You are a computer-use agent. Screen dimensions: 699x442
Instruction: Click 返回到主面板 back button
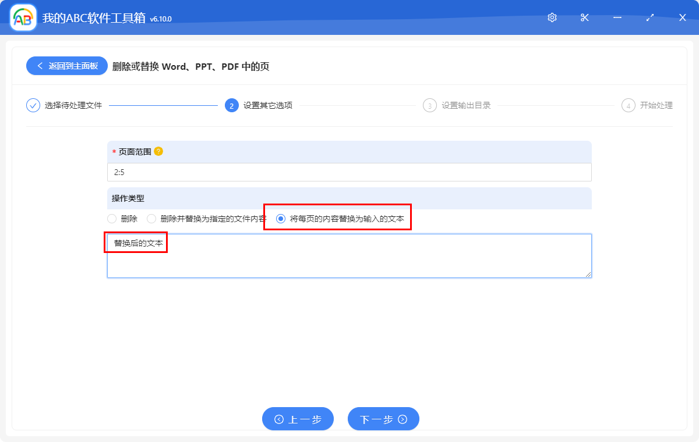[x=66, y=66]
